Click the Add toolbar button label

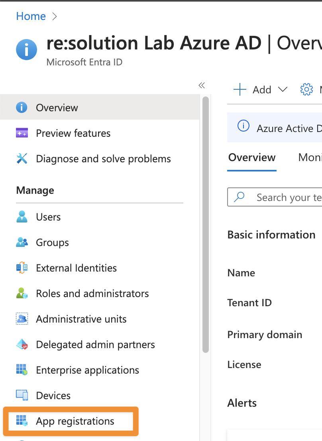click(x=262, y=90)
